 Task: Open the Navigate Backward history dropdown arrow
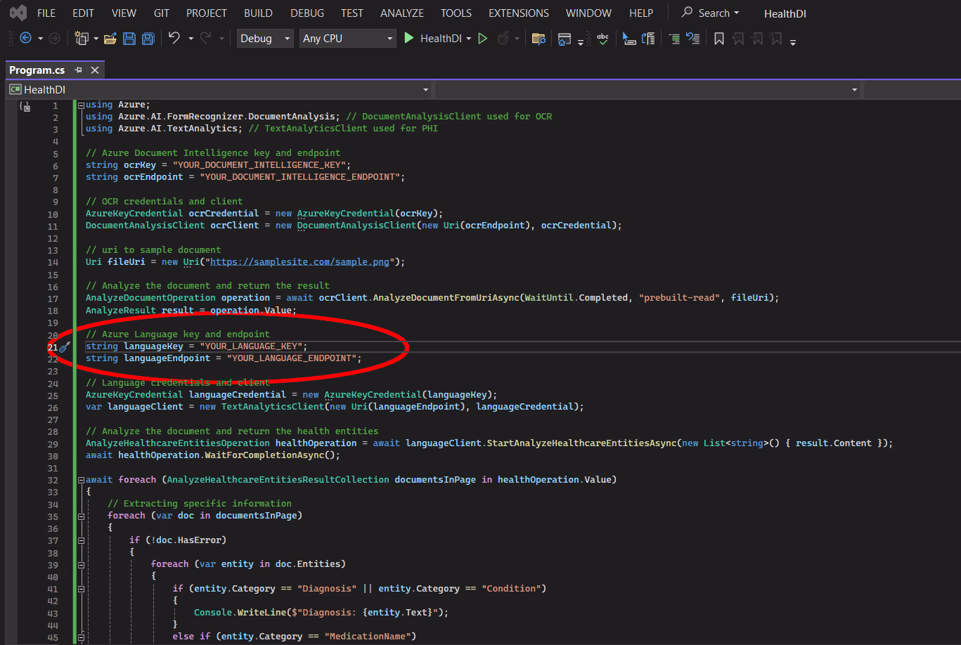[x=40, y=39]
